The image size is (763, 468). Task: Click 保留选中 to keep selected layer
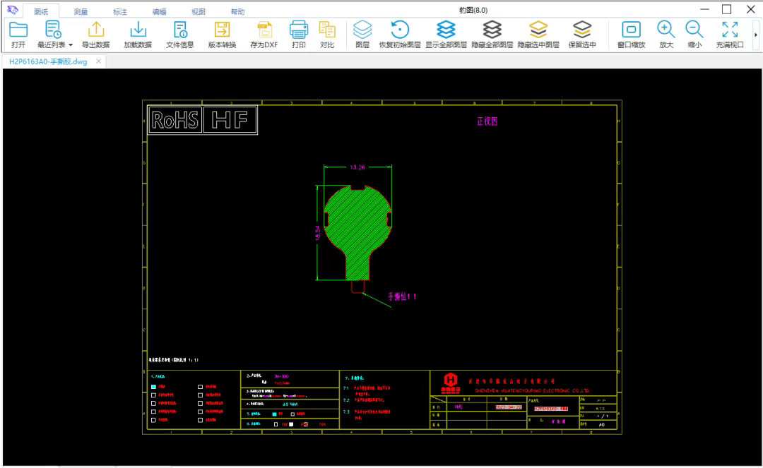[x=582, y=35]
